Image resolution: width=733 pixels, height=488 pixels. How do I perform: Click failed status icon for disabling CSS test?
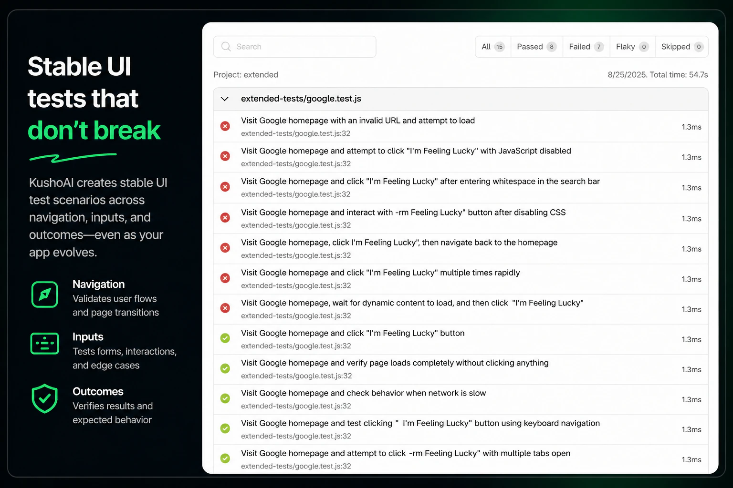tap(225, 218)
